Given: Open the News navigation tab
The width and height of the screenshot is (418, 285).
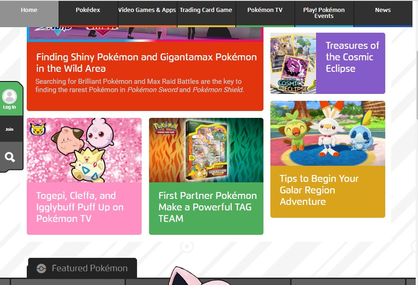Looking at the screenshot, I should [383, 13].
